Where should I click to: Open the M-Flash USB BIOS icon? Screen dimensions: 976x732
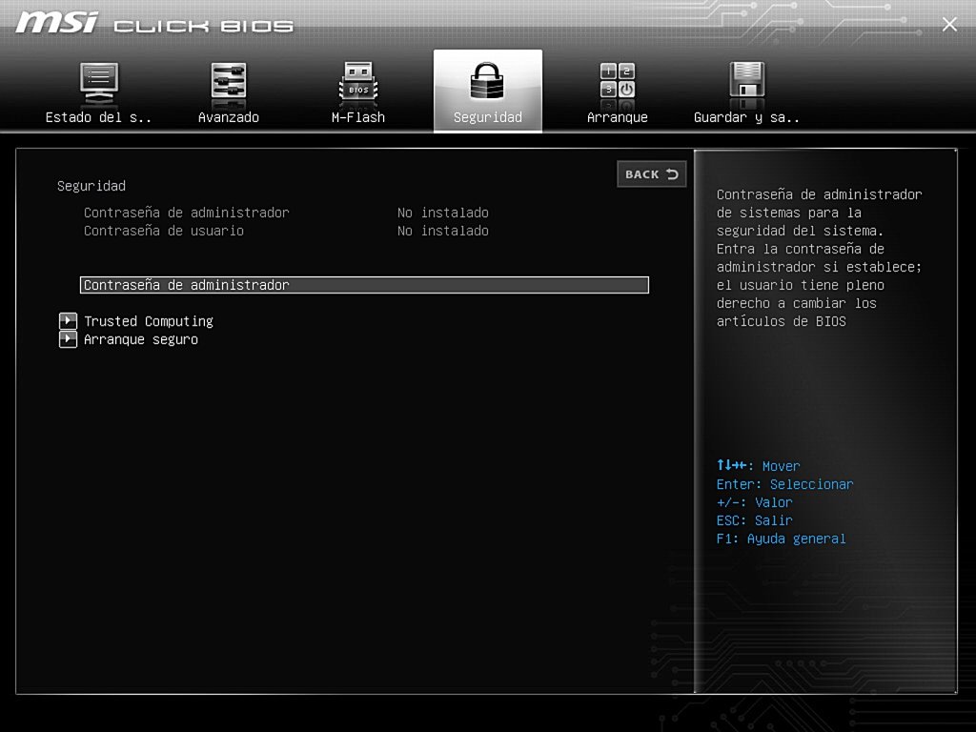(358, 82)
